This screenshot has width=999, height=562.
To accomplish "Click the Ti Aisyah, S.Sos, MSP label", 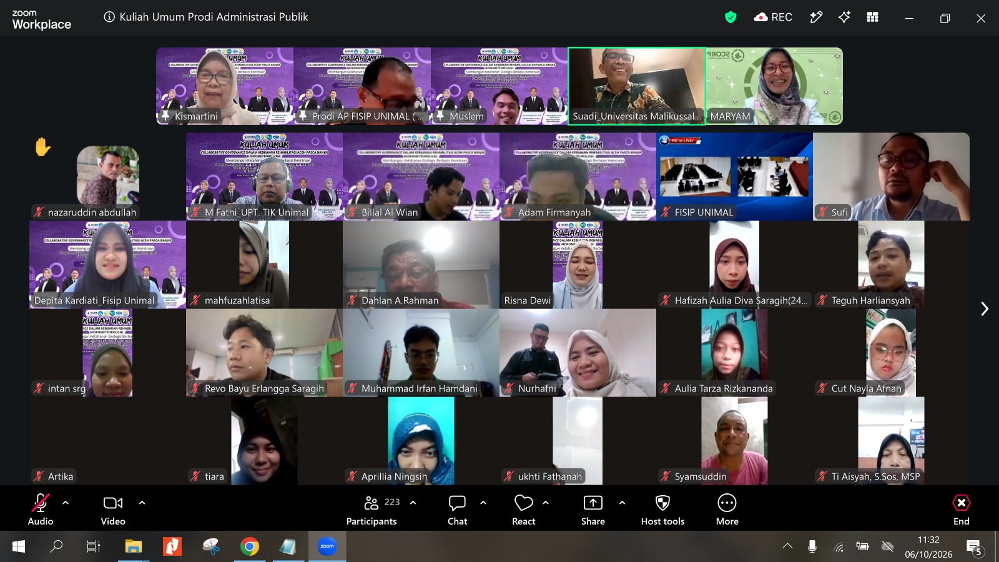I will click(875, 476).
